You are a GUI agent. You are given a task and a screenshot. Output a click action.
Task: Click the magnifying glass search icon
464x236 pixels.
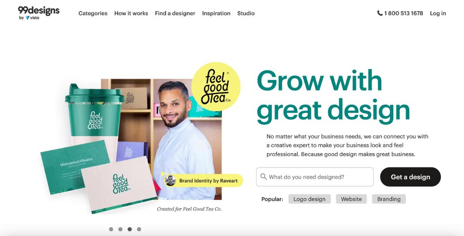point(263,177)
